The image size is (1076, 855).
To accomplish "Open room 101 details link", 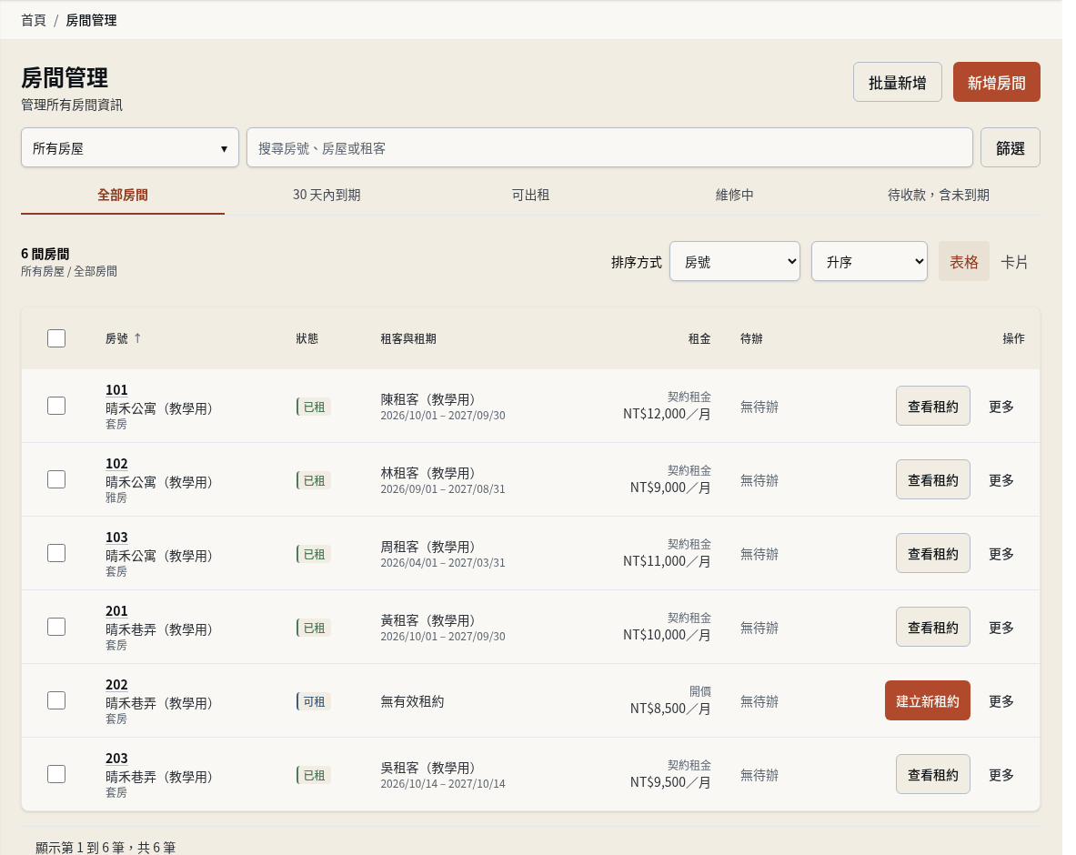I will (x=116, y=390).
